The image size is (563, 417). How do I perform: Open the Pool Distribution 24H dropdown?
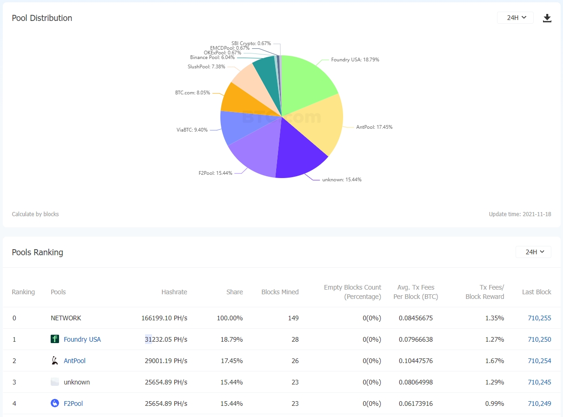tap(516, 18)
